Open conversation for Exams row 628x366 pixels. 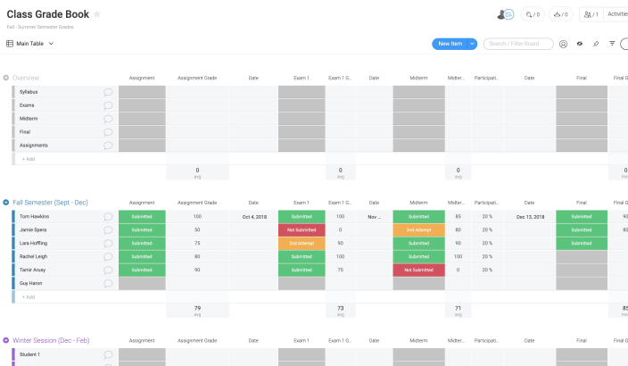(x=108, y=105)
